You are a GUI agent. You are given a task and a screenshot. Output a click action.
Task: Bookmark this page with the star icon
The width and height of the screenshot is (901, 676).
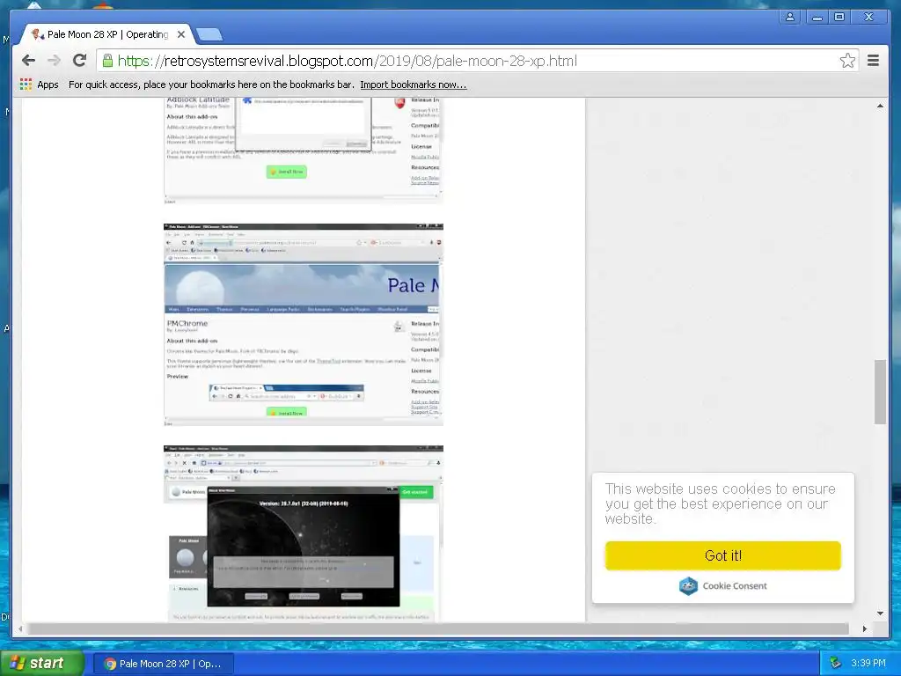click(x=847, y=61)
